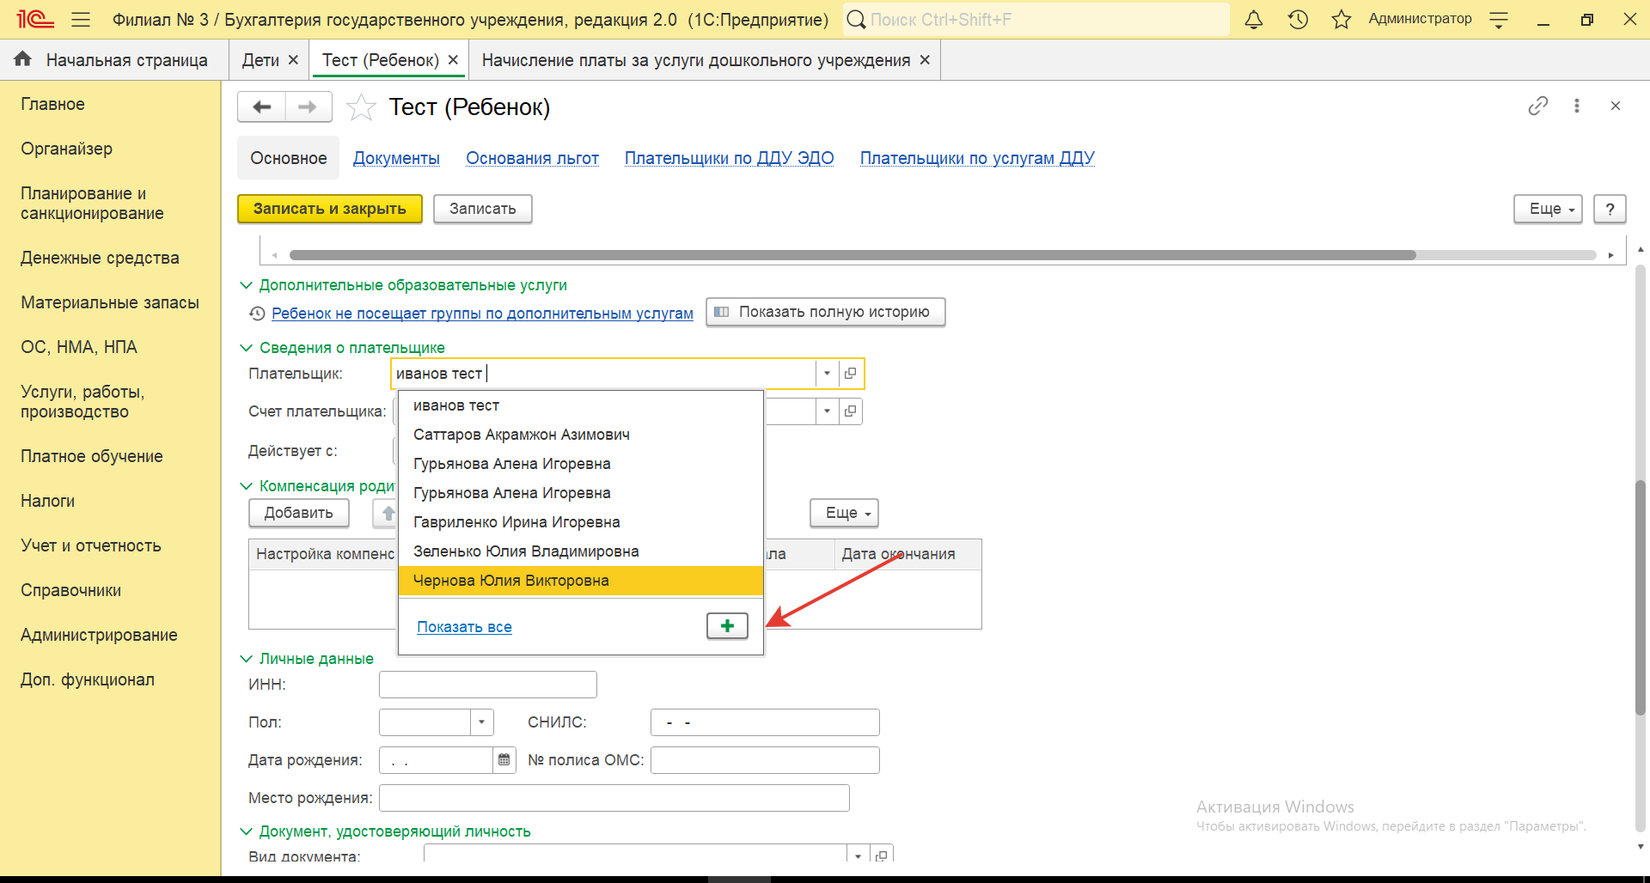Add Тест (Ребенок) to favorites star
The width and height of the screenshot is (1650, 883).
tap(361, 107)
